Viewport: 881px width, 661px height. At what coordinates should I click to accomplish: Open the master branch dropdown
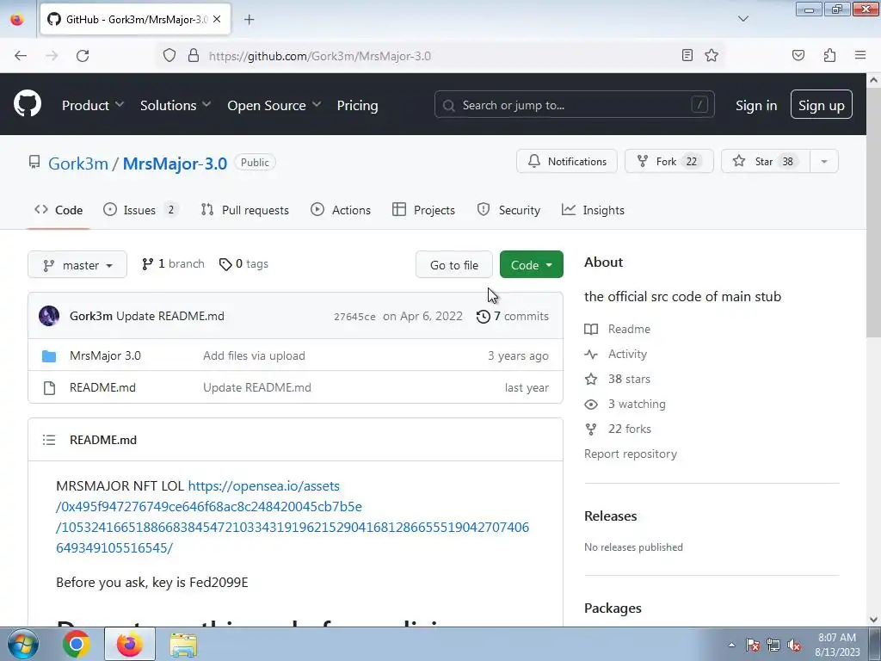77,265
